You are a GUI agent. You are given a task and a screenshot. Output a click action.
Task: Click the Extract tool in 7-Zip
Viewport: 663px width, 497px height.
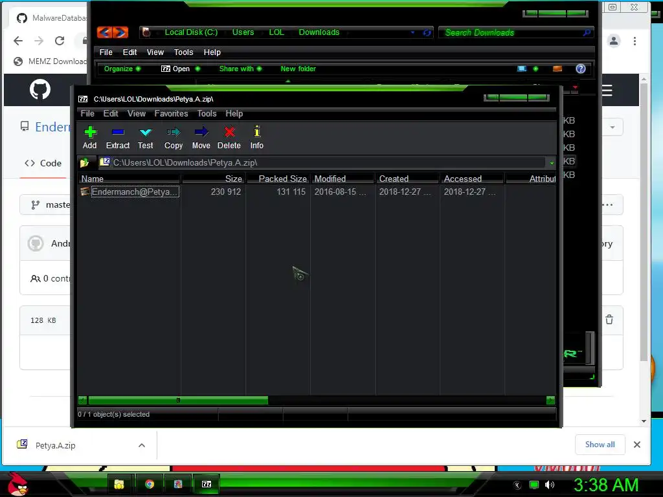(x=118, y=138)
